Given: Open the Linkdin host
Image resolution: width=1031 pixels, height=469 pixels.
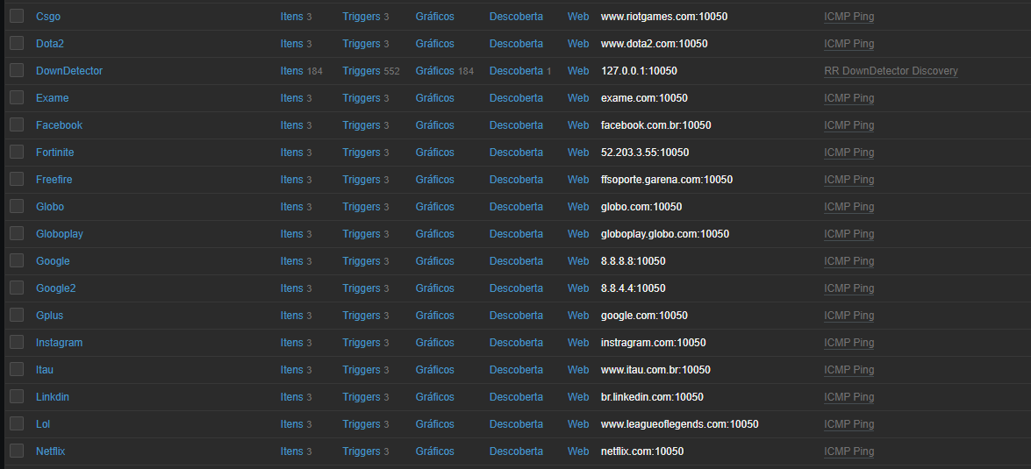Looking at the screenshot, I should tap(53, 397).
